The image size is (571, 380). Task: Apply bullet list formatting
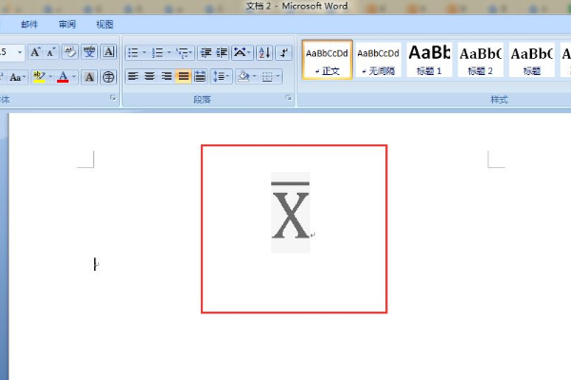(133, 53)
